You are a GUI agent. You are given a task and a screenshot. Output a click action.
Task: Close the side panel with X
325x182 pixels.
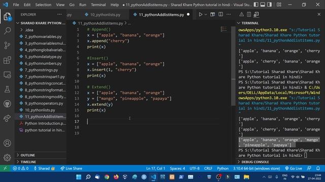pos(319,15)
